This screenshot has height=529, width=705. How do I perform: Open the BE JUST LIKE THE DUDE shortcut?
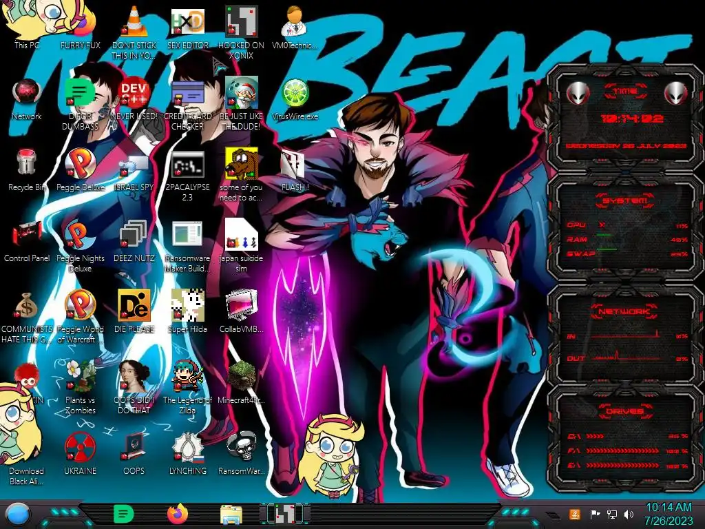tap(241, 103)
